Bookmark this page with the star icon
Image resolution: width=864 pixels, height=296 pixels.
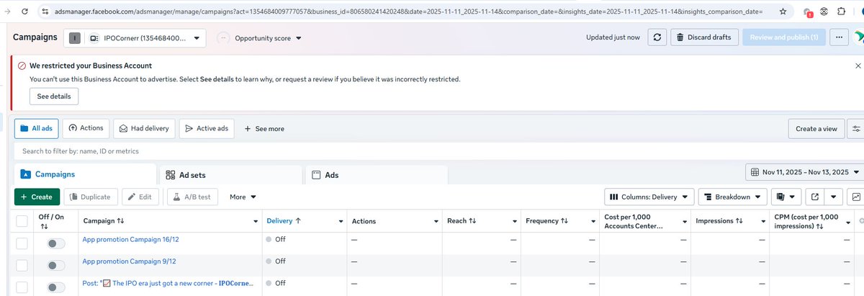coord(783,12)
